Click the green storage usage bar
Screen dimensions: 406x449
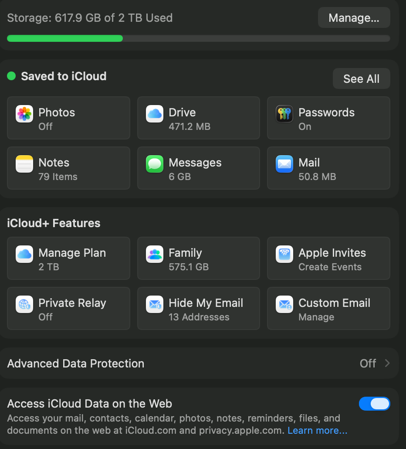click(65, 38)
